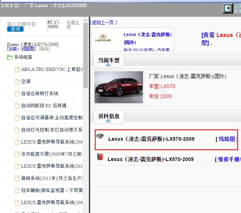Click the Lexus（凌志-雷克萨斯)-LX570-2009 title in the 维修手册 row

pos(151,159)
